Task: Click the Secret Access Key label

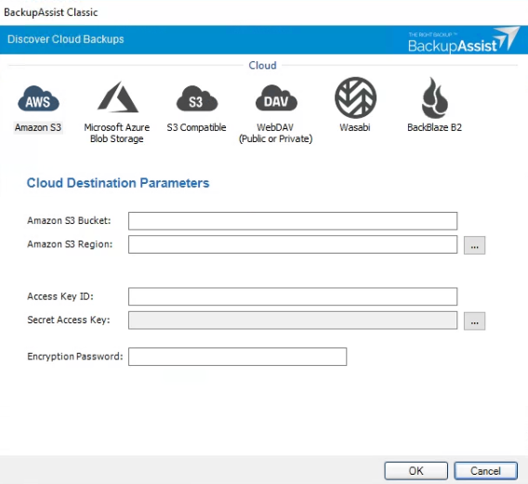Action: 69,320
